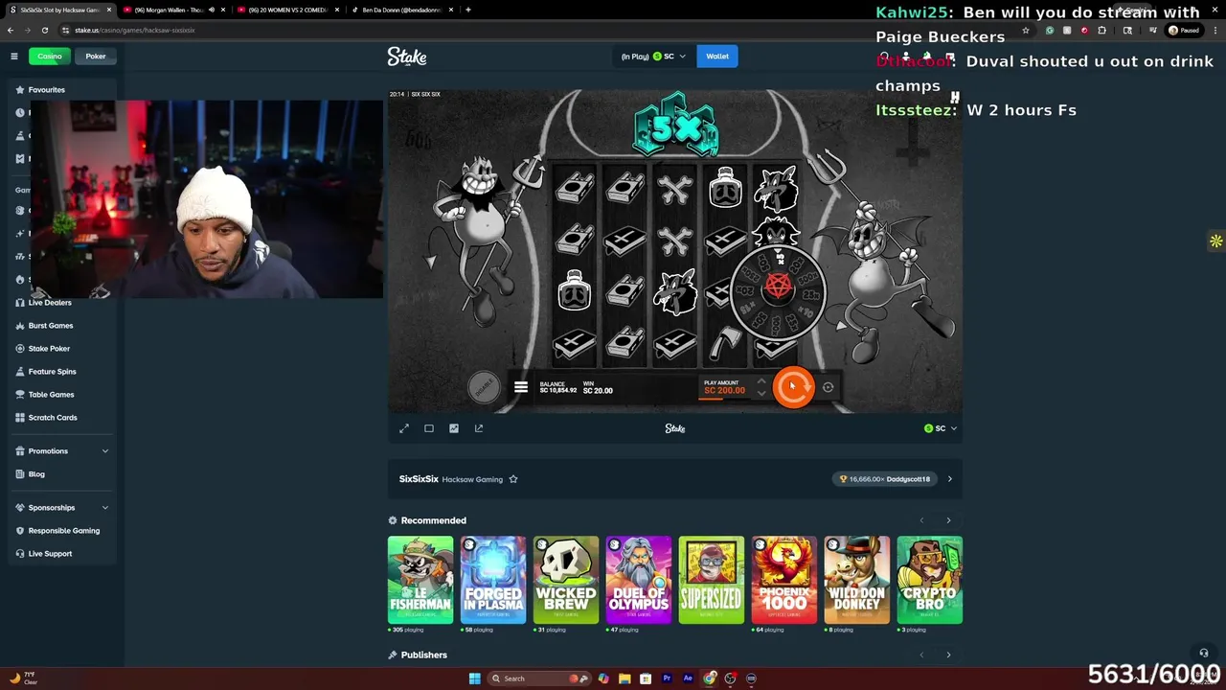
Task: Open support headset icon bottom right
Action: pos(1204,654)
